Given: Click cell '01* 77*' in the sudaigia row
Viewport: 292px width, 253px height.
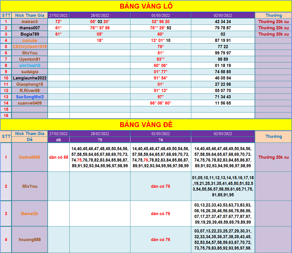Looking at the screenshot, I should (160, 72).
